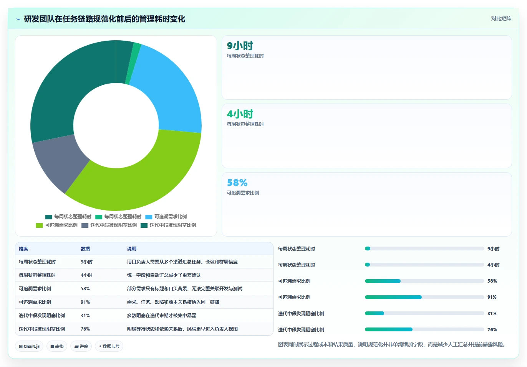The image size is (527, 367).
Task: Select the Chart.js chip in the footer
Action: tap(29, 346)
